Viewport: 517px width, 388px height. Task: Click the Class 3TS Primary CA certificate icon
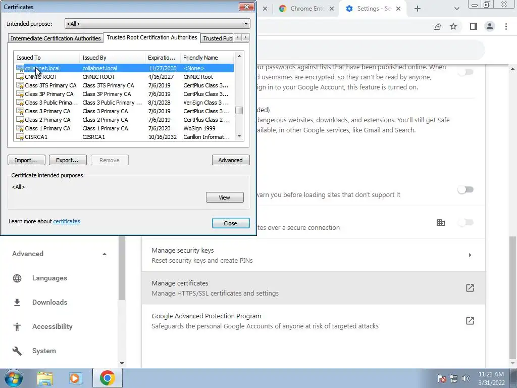tap(20, 85)
